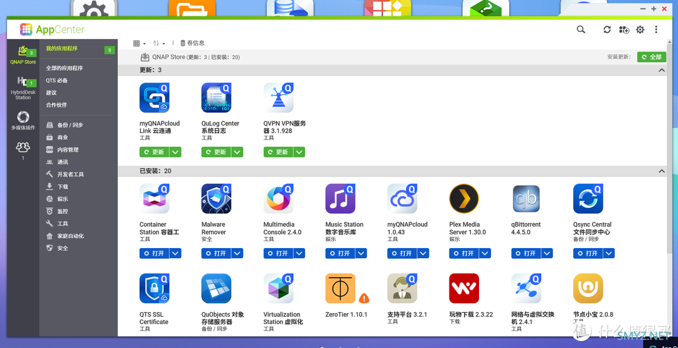Click the ZeroTier warning alert badge
The image size is (678, 348).
pos(364,298)
